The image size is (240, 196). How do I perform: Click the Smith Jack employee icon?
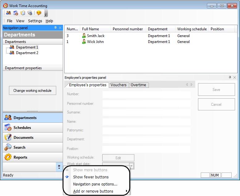(x=84, y=36)
